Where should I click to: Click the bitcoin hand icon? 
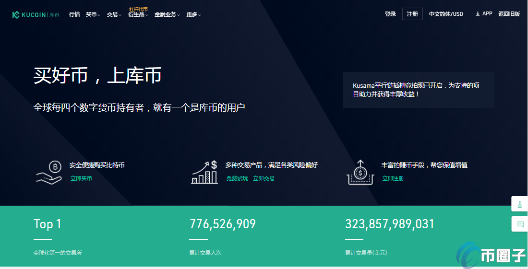(49, 172)
